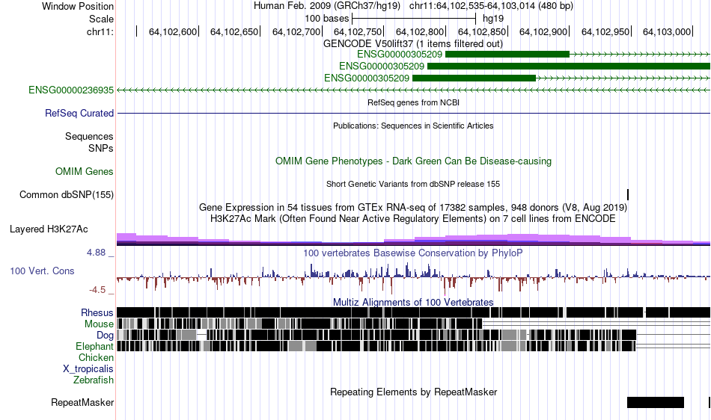Image resolution: width=711 pixels, height=420 pixels.
Task: Click the RepeatMasker track label
Action: point(82,402)
